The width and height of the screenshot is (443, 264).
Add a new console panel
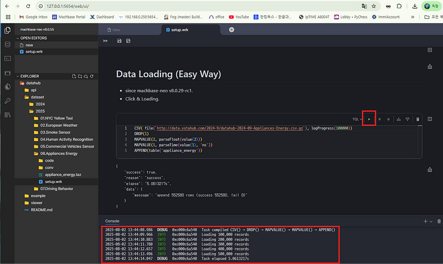tap(425, 222)
